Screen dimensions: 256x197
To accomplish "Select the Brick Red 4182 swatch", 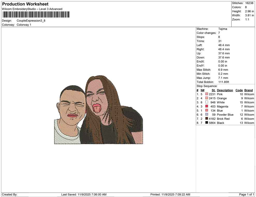I will click(x=207, y=119).
